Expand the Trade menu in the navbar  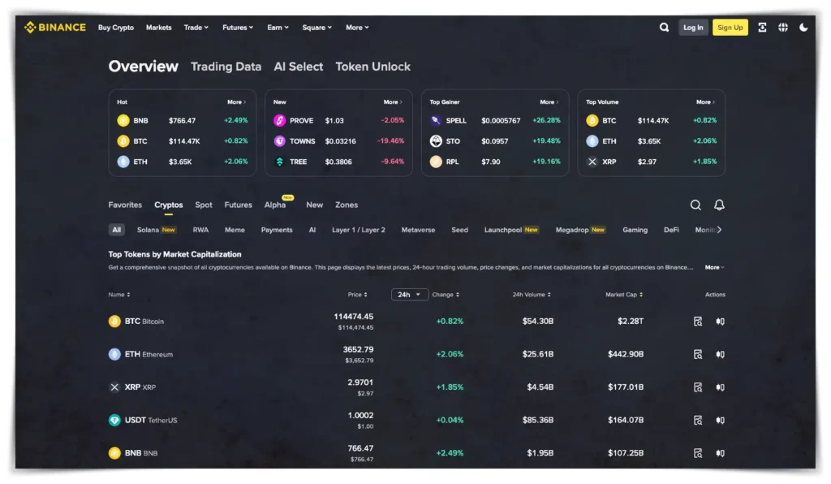point(196,28)
